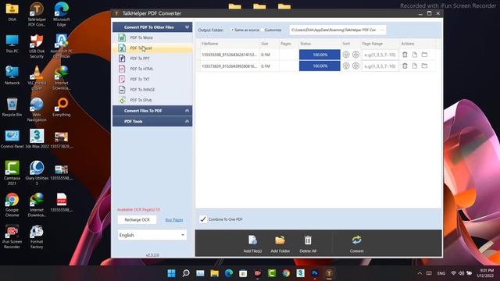Show hidden system tray icons
The width and height of the screenshot is (500, 281).
[x=420, y=273]
